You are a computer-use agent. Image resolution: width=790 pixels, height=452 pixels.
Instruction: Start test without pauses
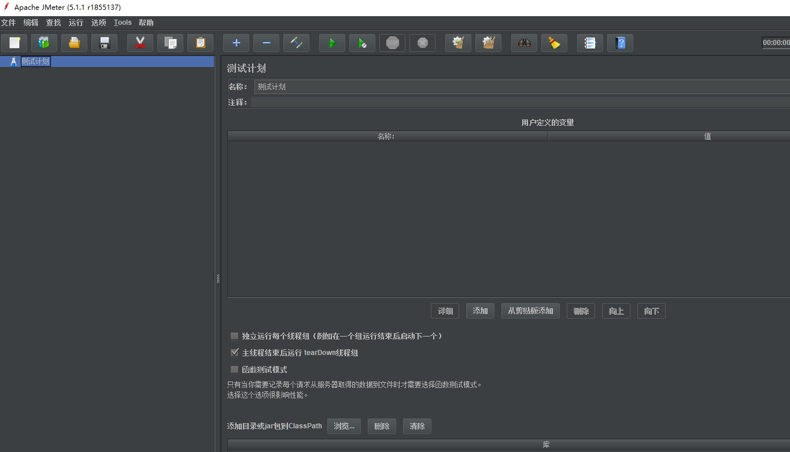point(362,43)
